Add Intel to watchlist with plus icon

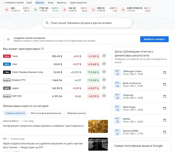tap(104, 64)
